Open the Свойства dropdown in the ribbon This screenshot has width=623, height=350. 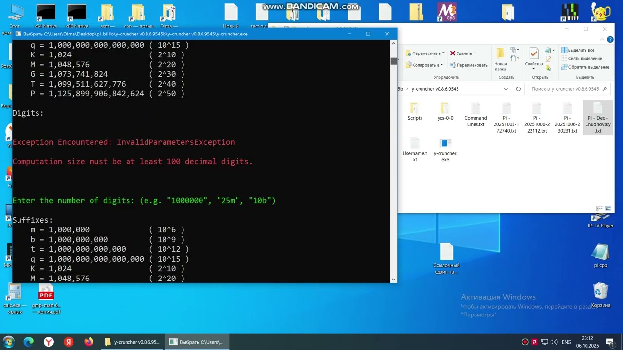(x=533, y=69)
